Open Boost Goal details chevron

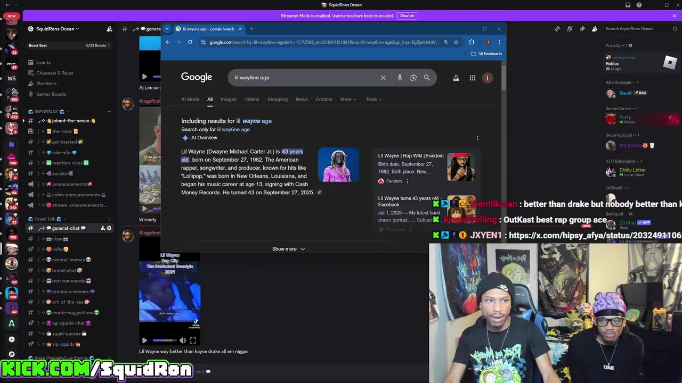[108, 45]
